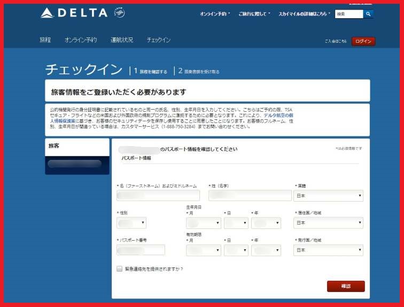This screenshot has height=307, width=404.
Task: Select the チェックイン navigation tab
Action: (159, 40)
